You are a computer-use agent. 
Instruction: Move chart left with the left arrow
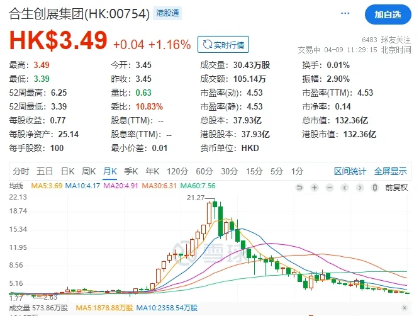pyautogui.click(x=345, y=188)
